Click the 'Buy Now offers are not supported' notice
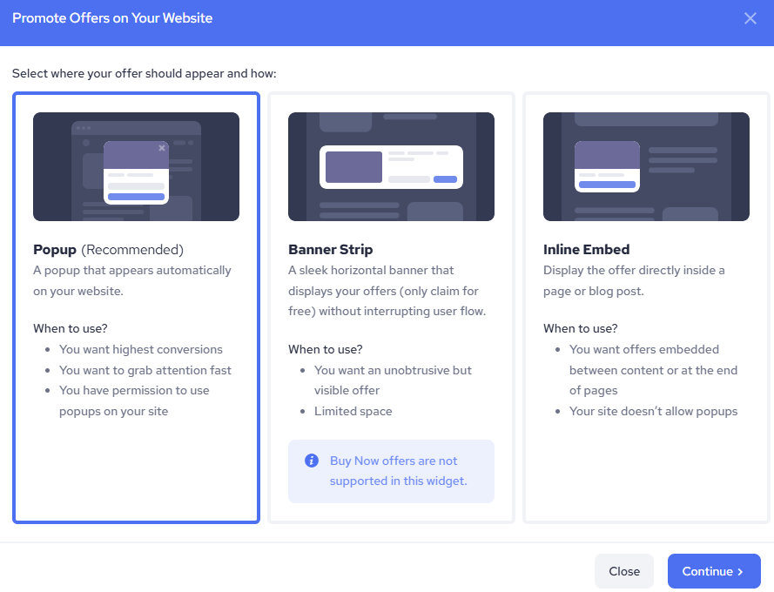Screen dimensions: 774x592 [398, 471]
